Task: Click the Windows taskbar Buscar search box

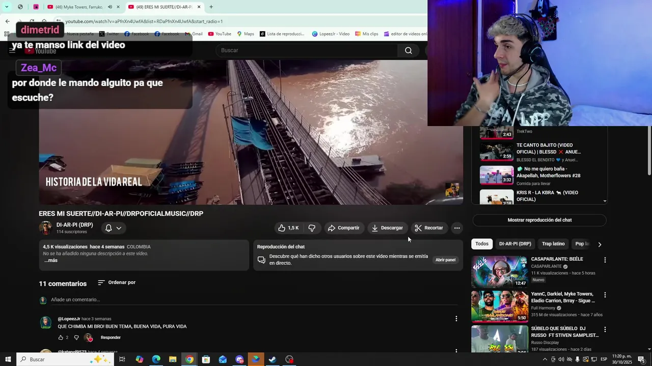Action: click(x=65, y=359)
